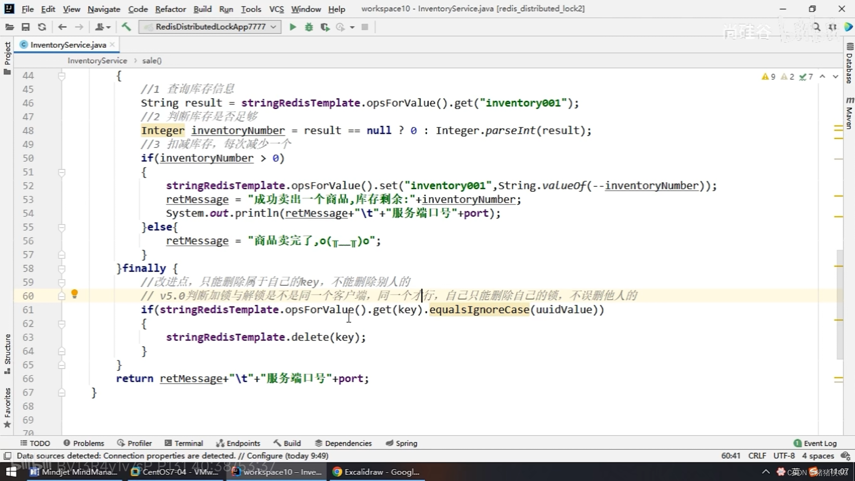Click the Open folder toolbar icon
Viewport: 855px width, 481px height.
tap(9, 27)
